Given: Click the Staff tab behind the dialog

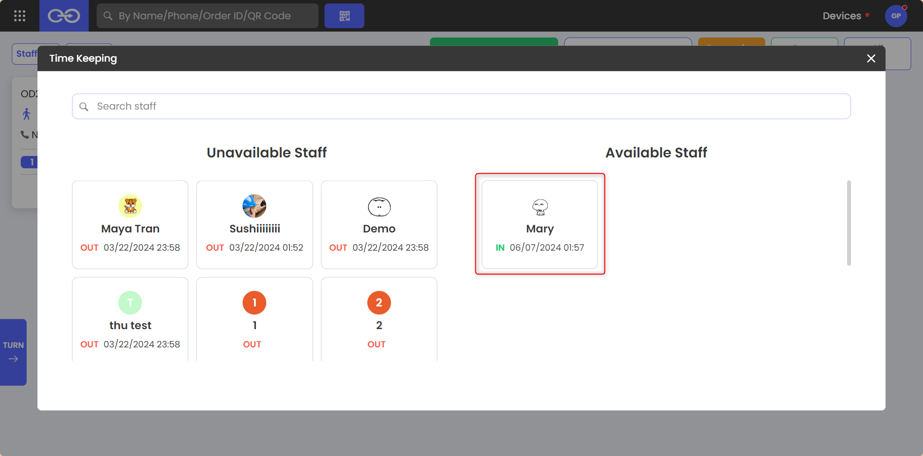Looking at the screenshot, I should tap(25, 54).
